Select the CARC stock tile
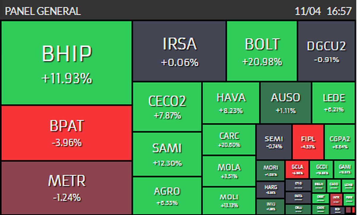This screenshot has height=215, width=357. [x=229, y=140]
